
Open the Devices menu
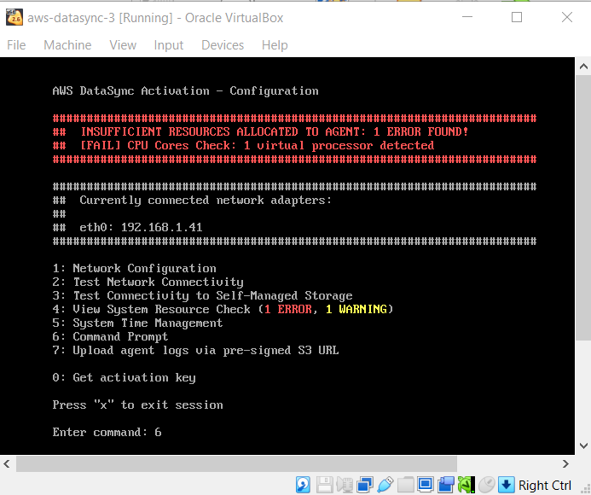coord(223,45)
